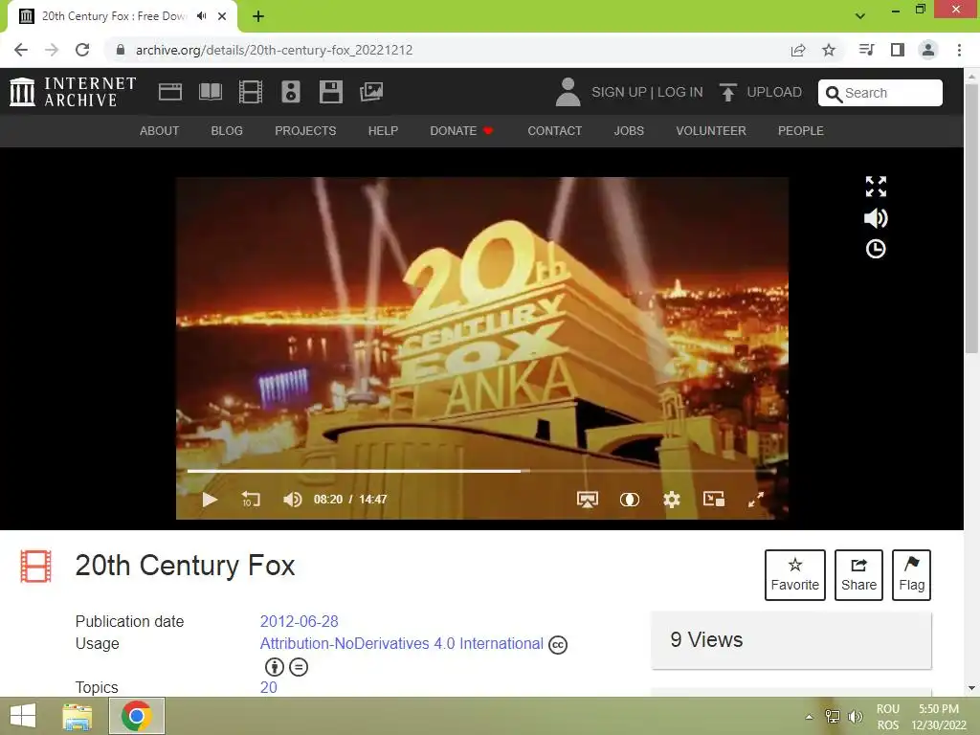Toggle the large speaker icon beside video
Viewport: 980px width, 735px height.
click(x=876, y=218)
